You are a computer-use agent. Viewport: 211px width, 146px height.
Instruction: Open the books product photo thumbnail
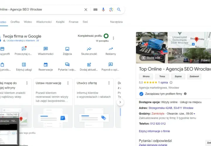[x=152, y=48]
